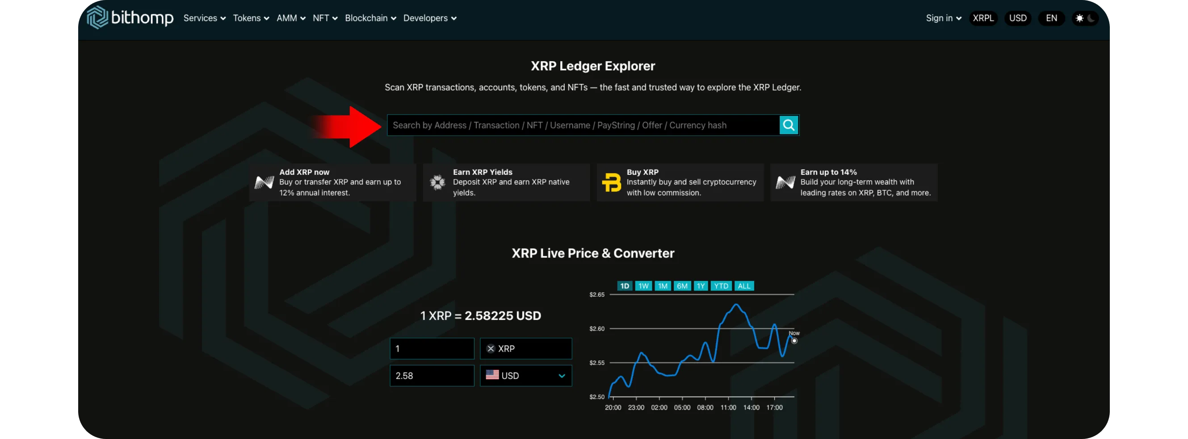Open the USD currency dropdown in converter
The width and height of the screenshot is (1188, 439).
point(526,376)
